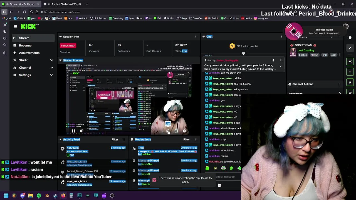Click NotJa3ke in the Activity Feed

click(73, 148)
